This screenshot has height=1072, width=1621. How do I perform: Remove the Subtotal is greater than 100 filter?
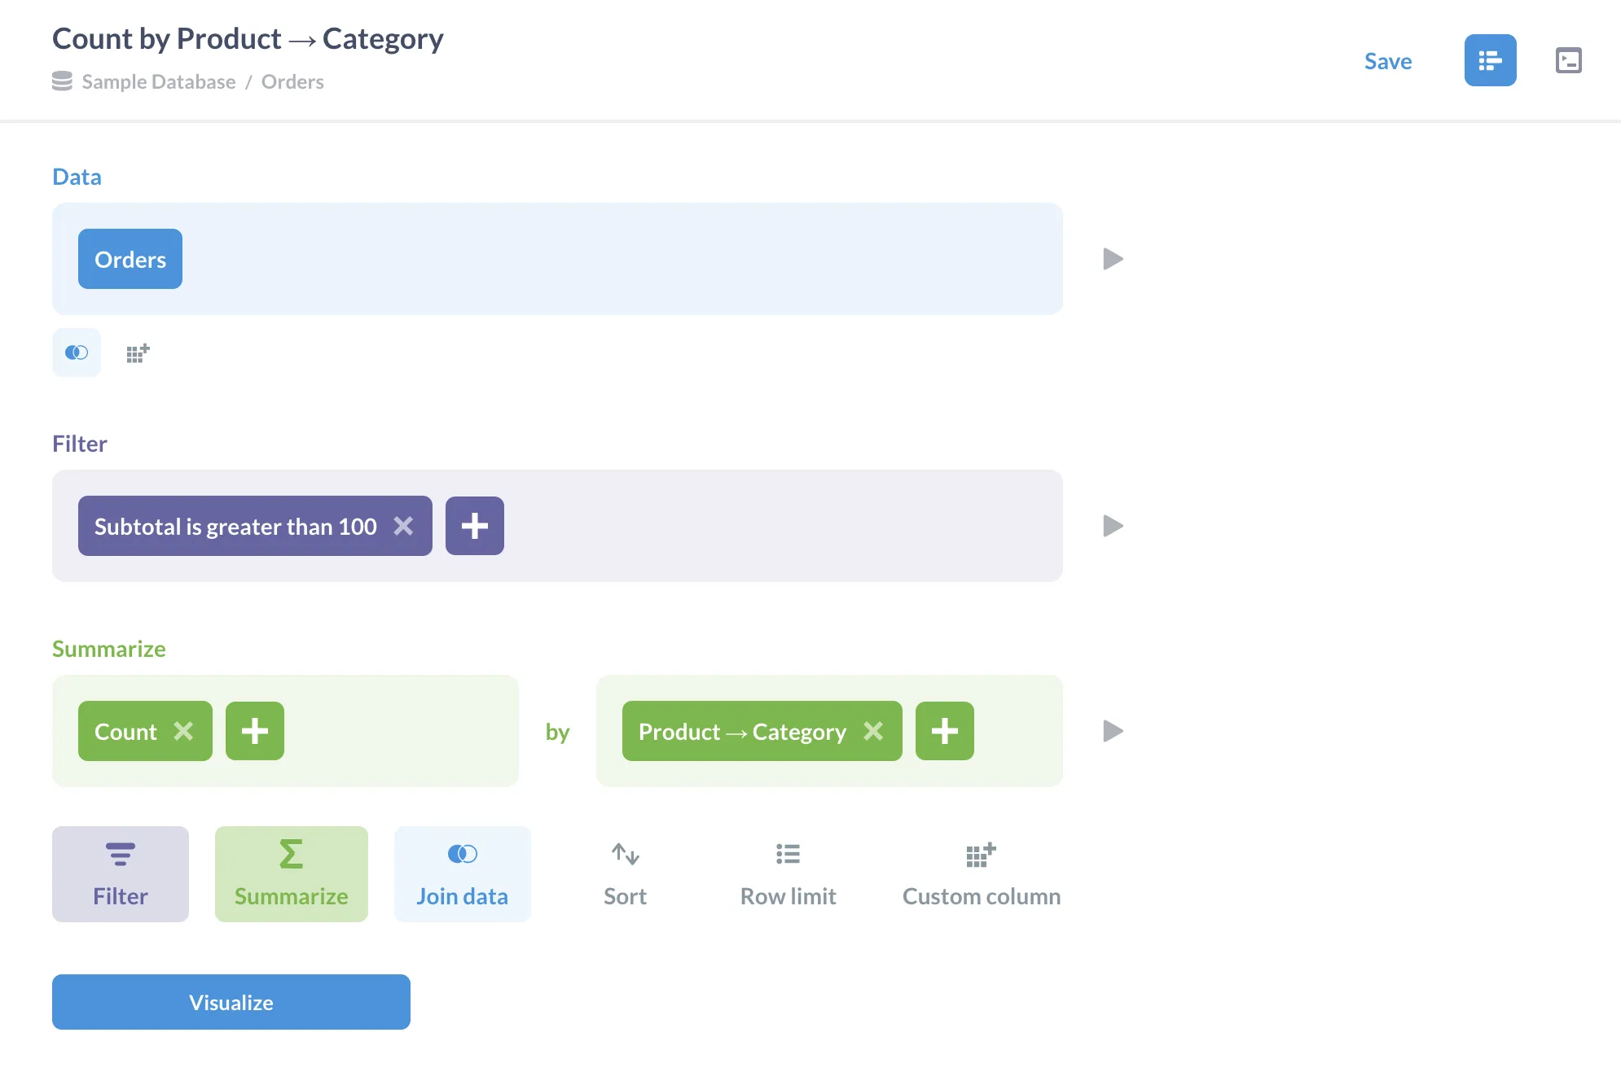click(403, 526)
